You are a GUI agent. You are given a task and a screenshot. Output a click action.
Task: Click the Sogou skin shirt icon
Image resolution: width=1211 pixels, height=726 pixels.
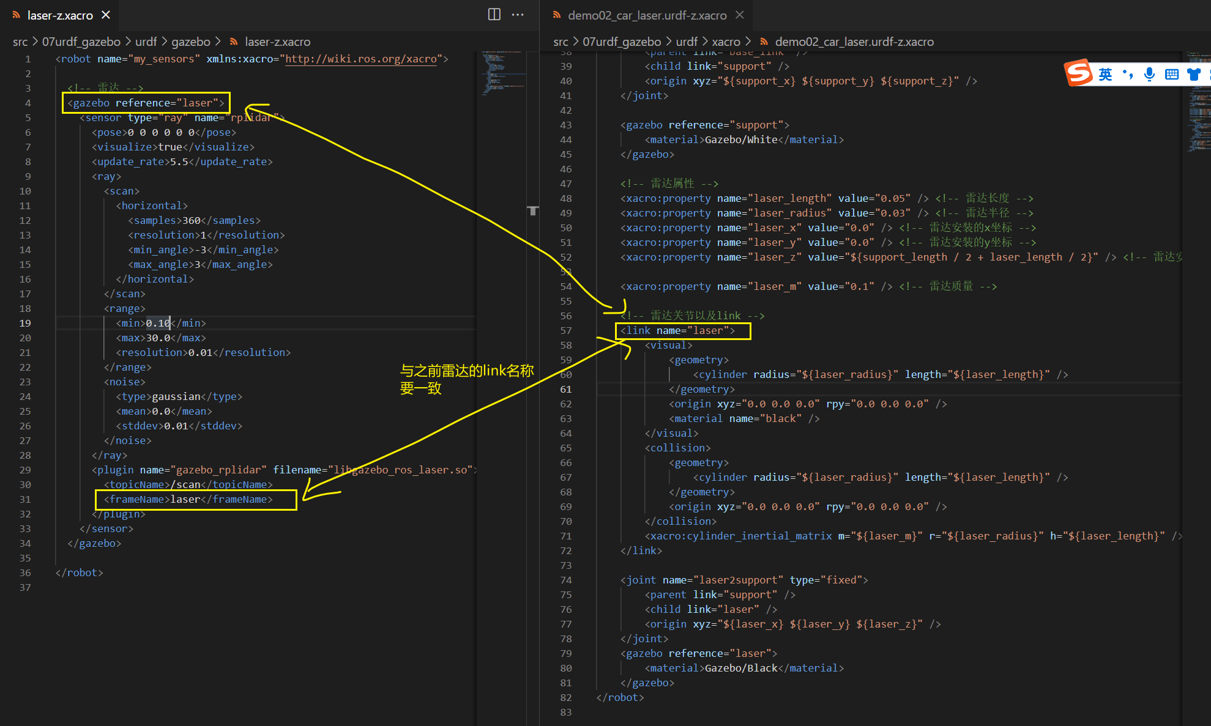coord(1193,74)
